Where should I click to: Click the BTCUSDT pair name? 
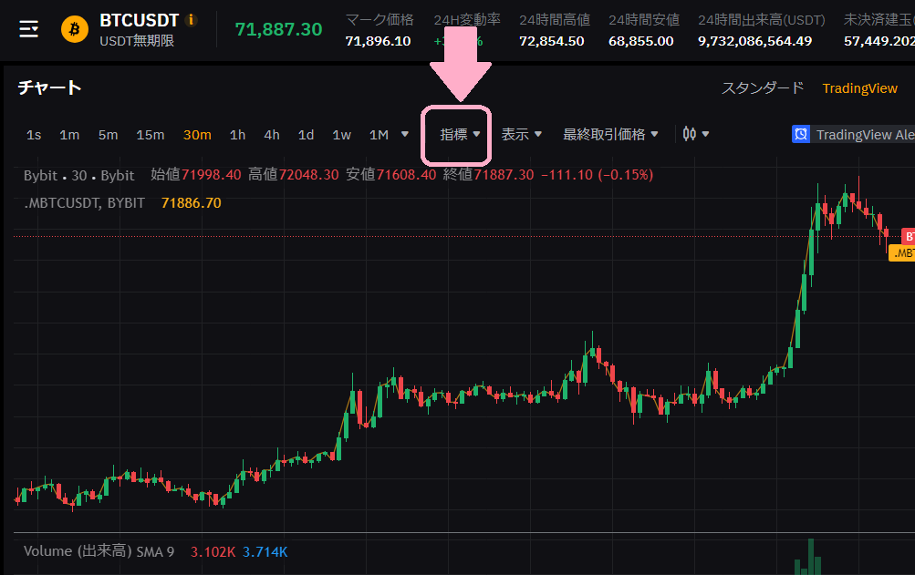[x=139, y=21]
